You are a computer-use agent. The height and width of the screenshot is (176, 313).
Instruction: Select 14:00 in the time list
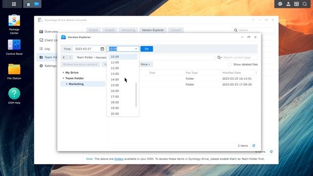123,79
